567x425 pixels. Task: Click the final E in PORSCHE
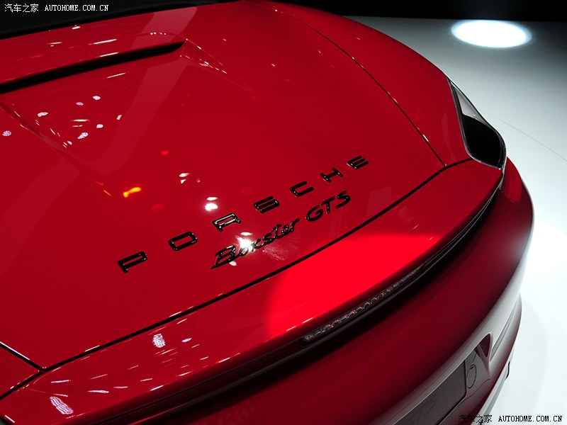[x=357, y=162]
